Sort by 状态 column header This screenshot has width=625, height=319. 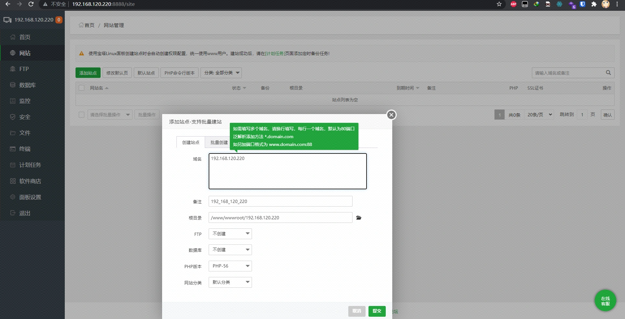pos(239,88)
